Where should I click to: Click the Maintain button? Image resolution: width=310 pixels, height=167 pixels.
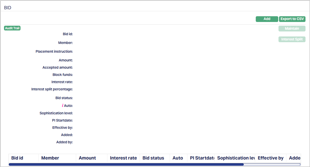pos(292,29)
